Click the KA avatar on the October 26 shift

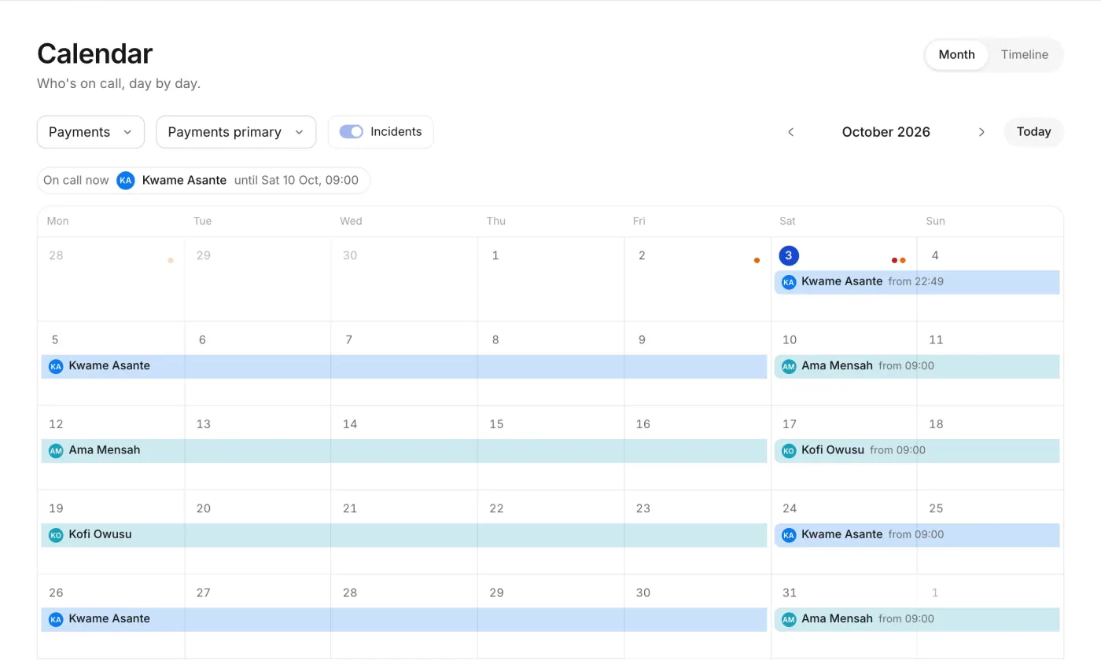pos(56,619)
